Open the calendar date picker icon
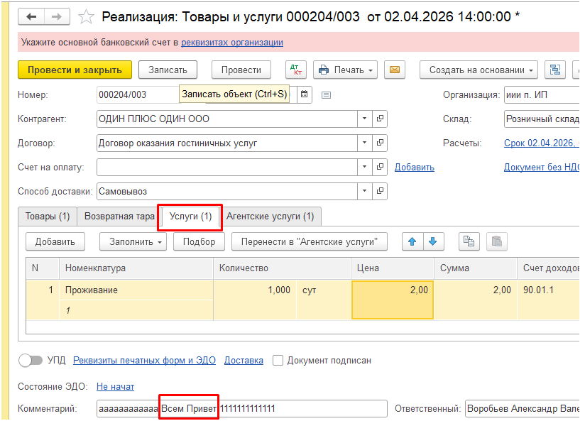 [x=304, y=94]
